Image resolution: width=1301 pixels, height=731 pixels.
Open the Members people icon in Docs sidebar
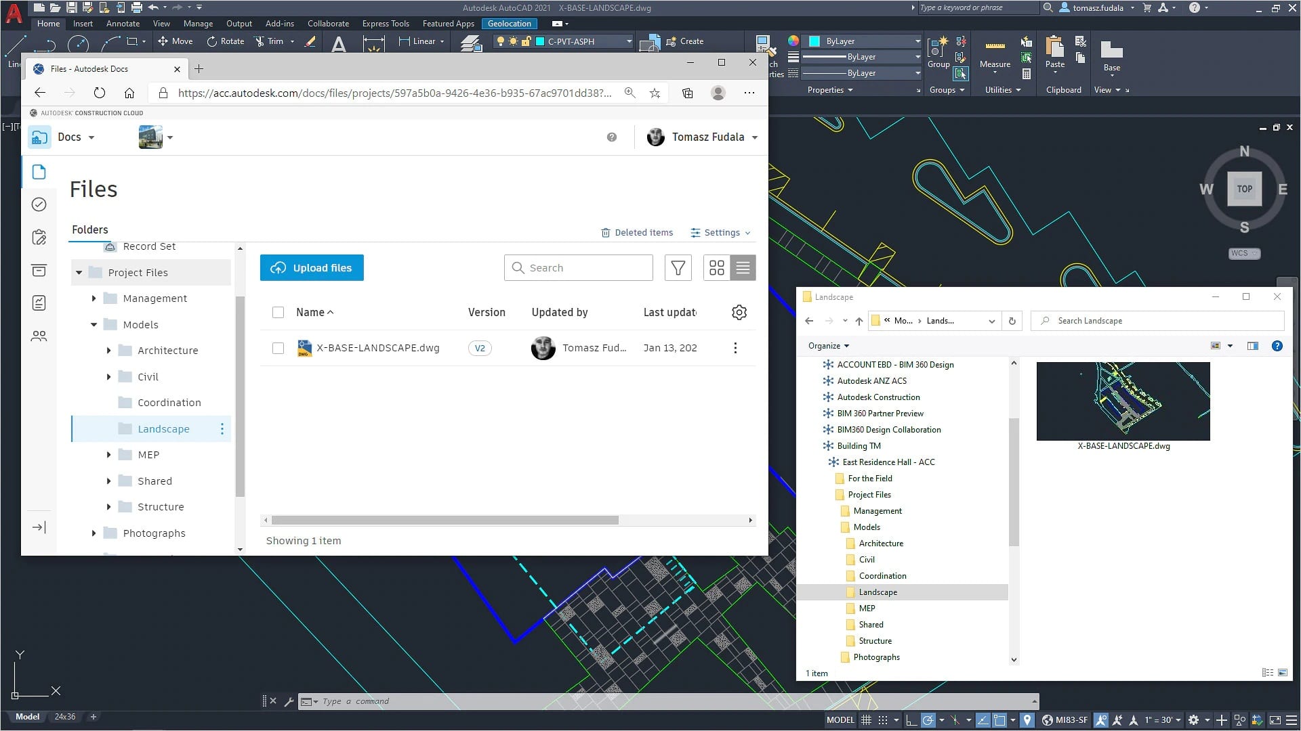click(x=39, y=336)
